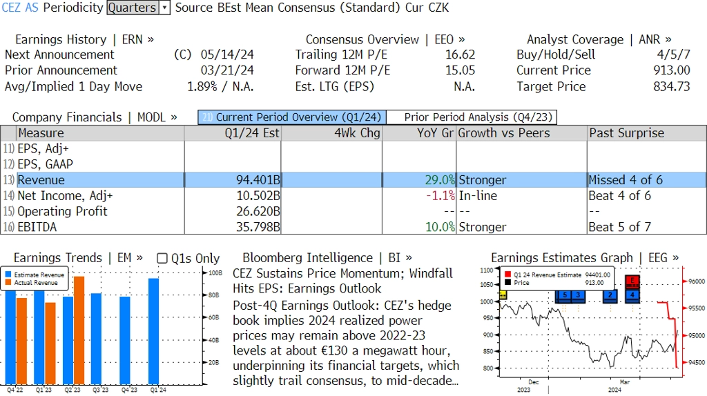The width and height of the screenshot is (707, 396).
Task: Click the Q2'23 orange actual revenue bar
Action: pyautogui.click(x=79, y=330)
